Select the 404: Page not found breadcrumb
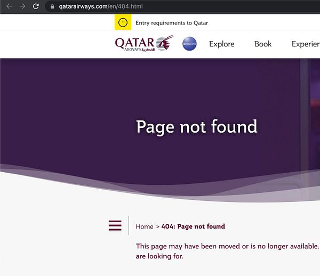 pos(193,226)
